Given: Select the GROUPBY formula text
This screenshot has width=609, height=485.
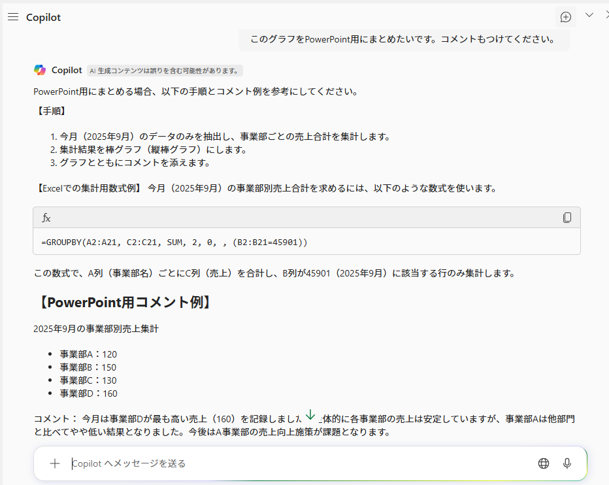Looking at the screenshot, I should click(174, 242).
